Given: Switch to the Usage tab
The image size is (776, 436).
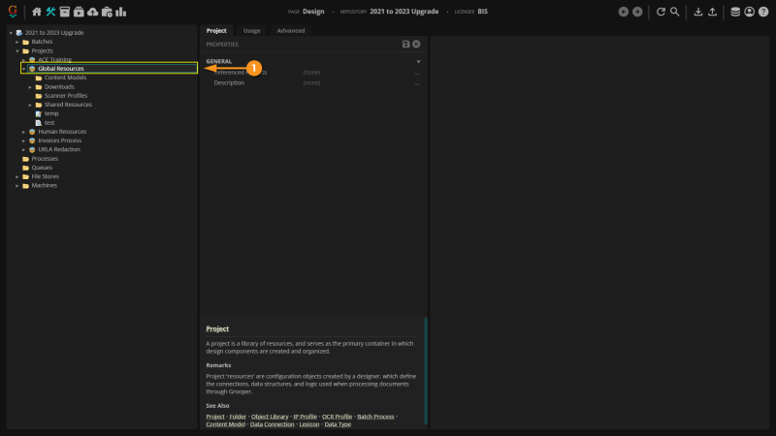Looking at the screenshot, I should click(x=251, y=31).
